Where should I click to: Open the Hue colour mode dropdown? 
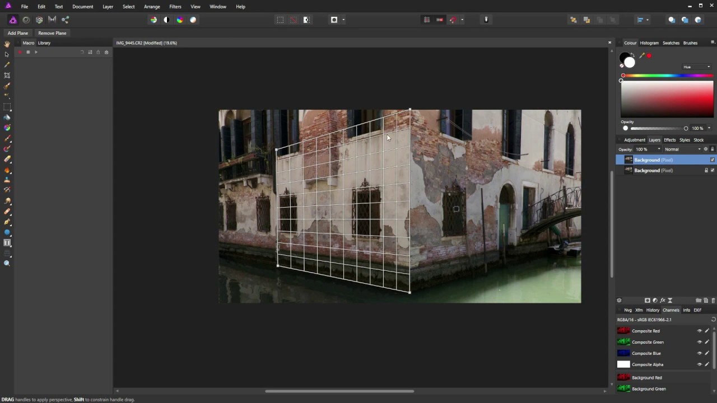click(696, 67)
